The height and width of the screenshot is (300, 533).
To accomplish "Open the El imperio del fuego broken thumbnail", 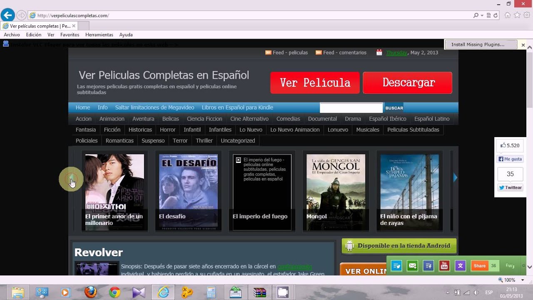I will 262,192.
